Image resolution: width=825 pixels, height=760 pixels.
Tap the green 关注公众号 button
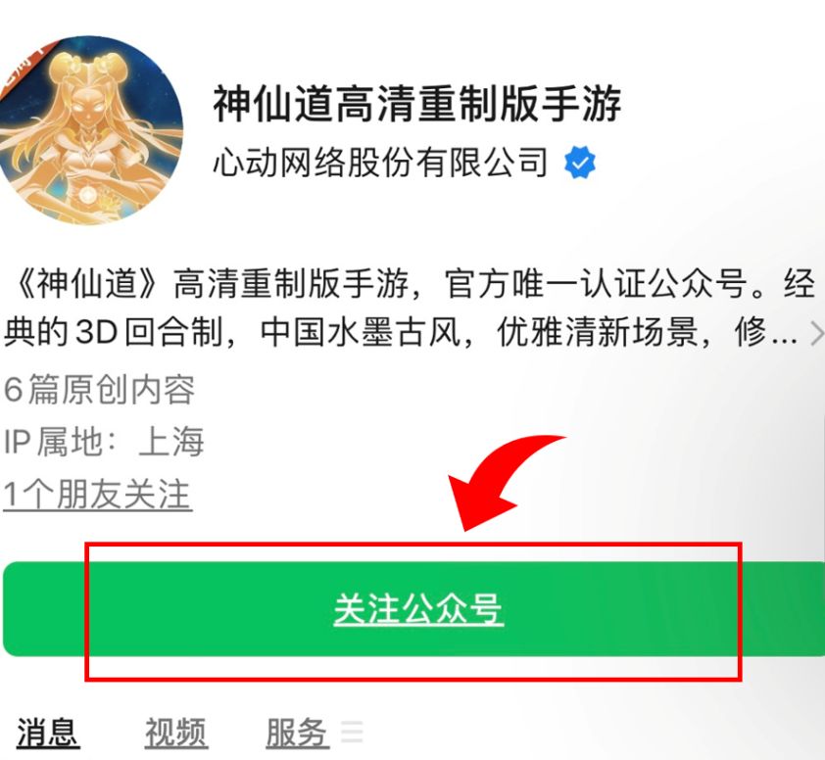coord(413,609)
